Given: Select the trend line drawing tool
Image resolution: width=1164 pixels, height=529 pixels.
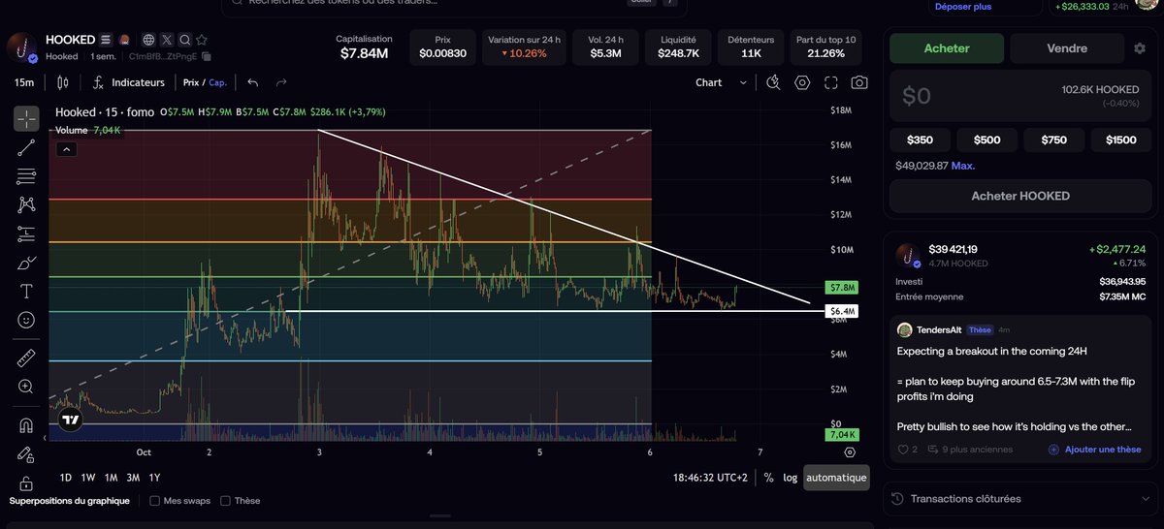Looking at the screenshot, I should coord(26,147).
